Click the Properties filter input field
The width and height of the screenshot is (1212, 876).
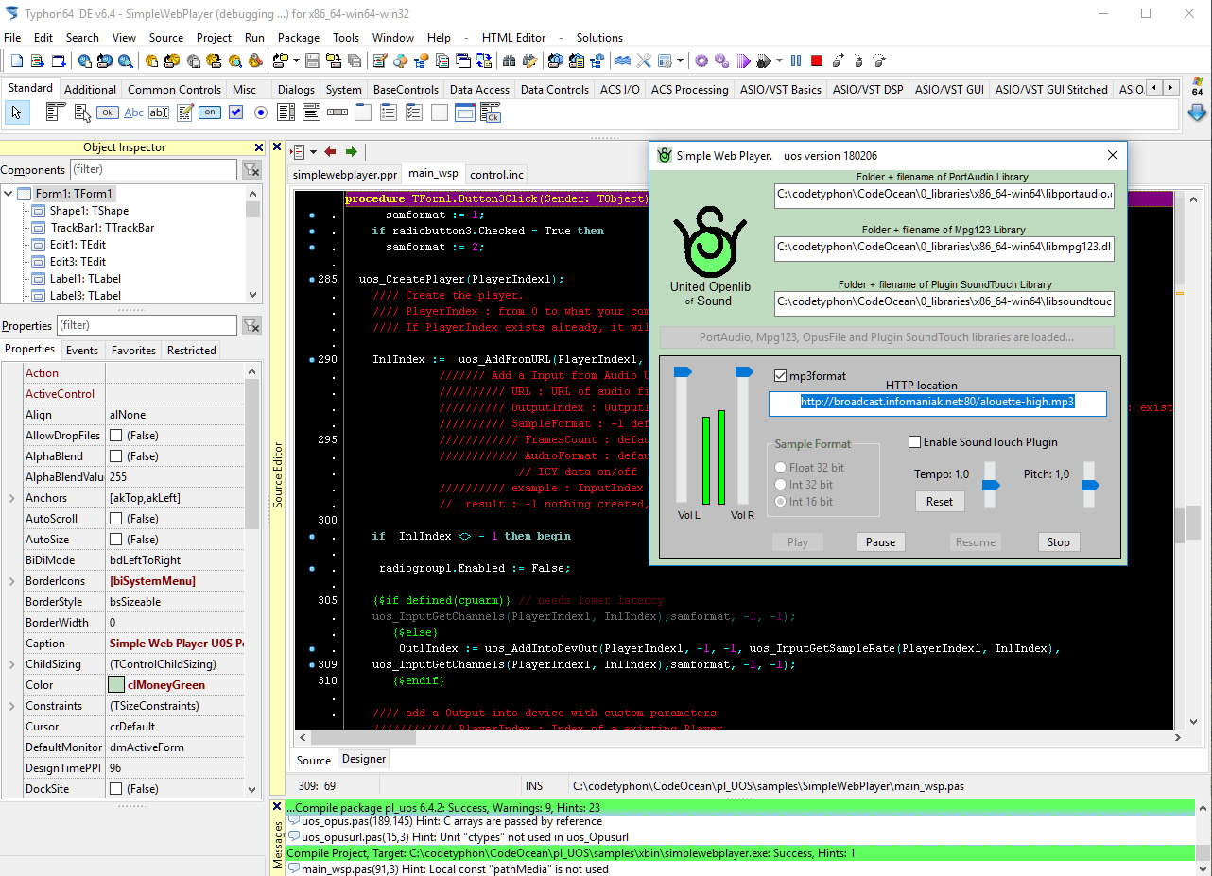point(147,325)
